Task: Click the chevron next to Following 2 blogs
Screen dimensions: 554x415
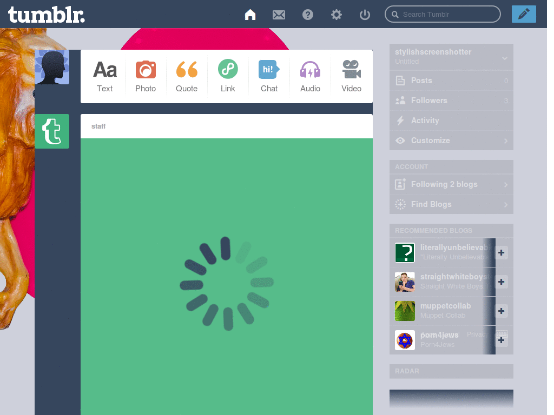Action: click(506, 185)
